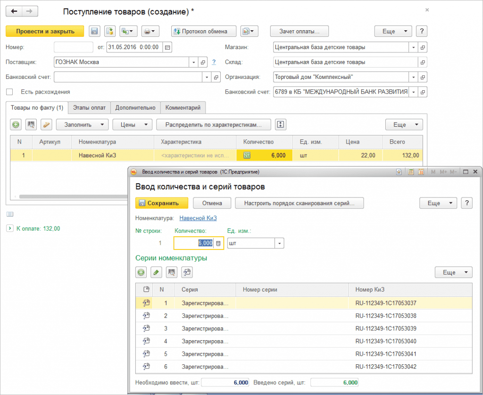
Task: Click the pencil edit icon in series toolbar
Action: [x=156, y=272]
